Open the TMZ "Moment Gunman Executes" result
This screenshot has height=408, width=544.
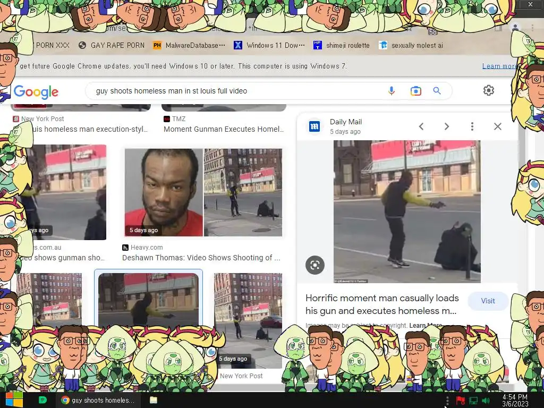pyautogui.click(x=224, y=129)
